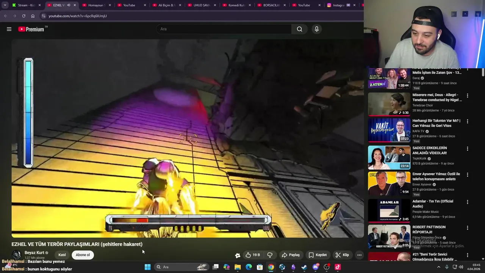The width and height of the screenshot is (485, 273).
Task: Open options menu for Herhangi Bir Takıntın video
Action: pos(467,121)
